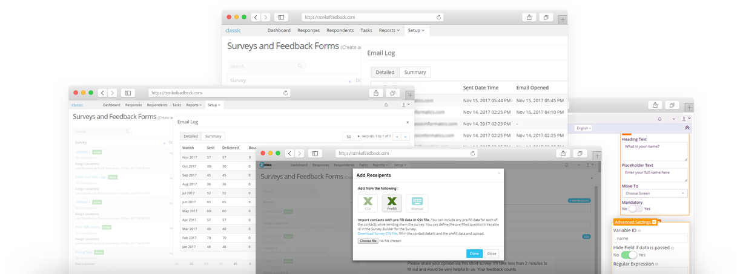
Task: Select the Nov 2017 month cell
Action: click(x=189, y=157)
